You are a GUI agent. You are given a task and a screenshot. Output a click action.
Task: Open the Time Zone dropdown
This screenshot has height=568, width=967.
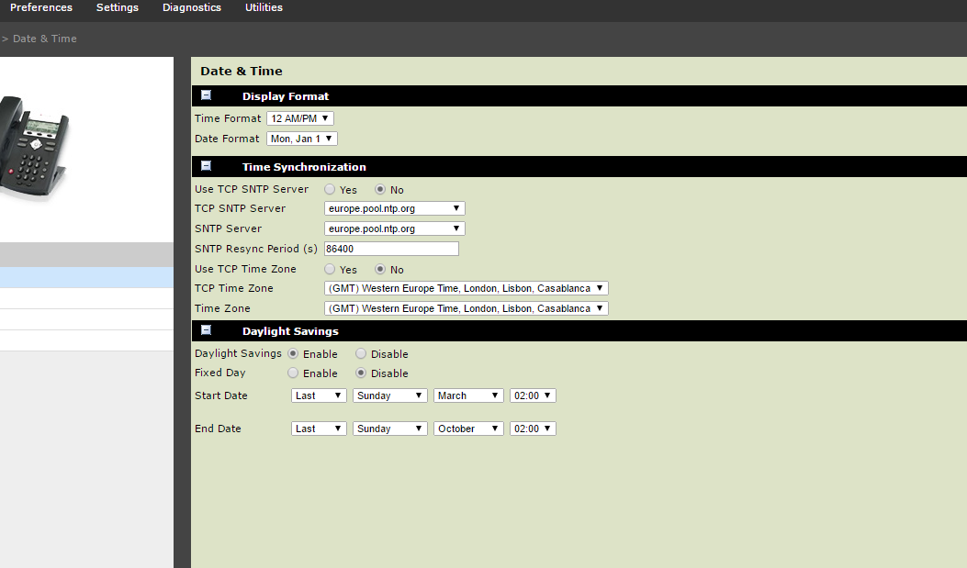pos(467,308)
